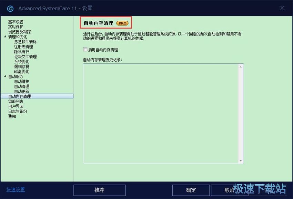
Task: Click the 取消 button
Action: [x=230, y=190]
